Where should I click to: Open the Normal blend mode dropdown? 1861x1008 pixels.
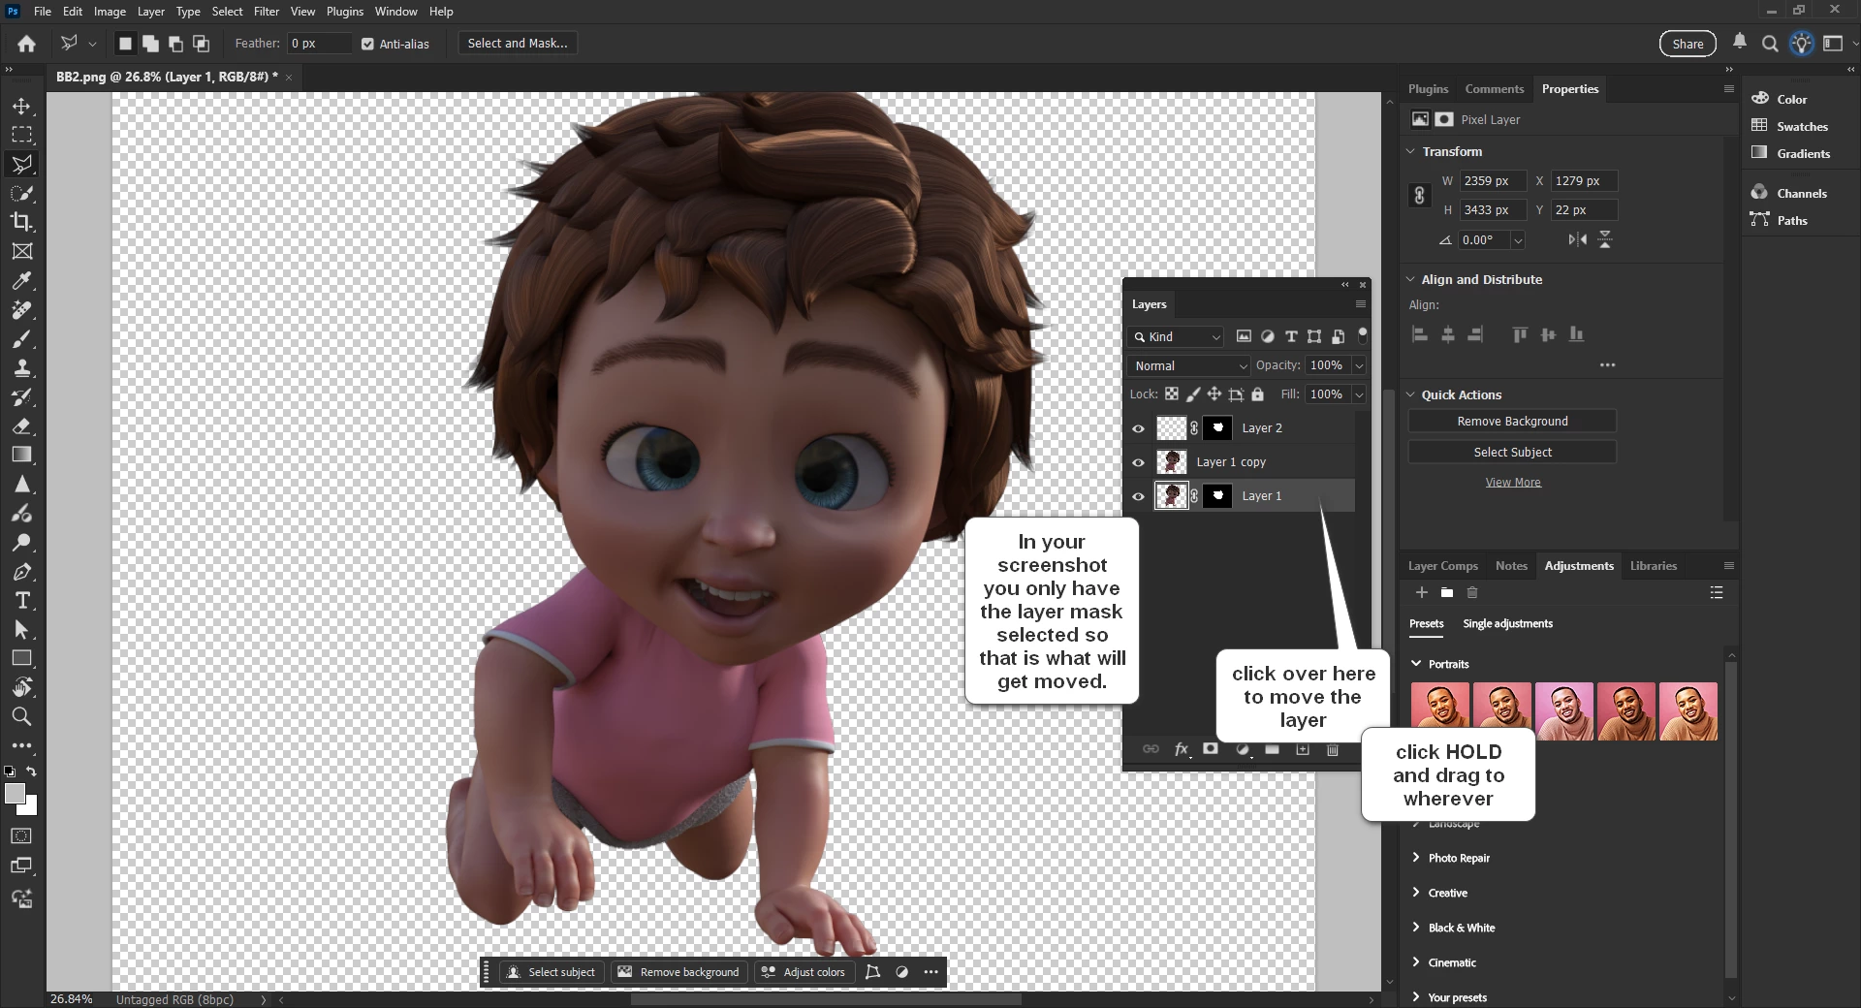pyautogui.click(x=1189, y=365)
